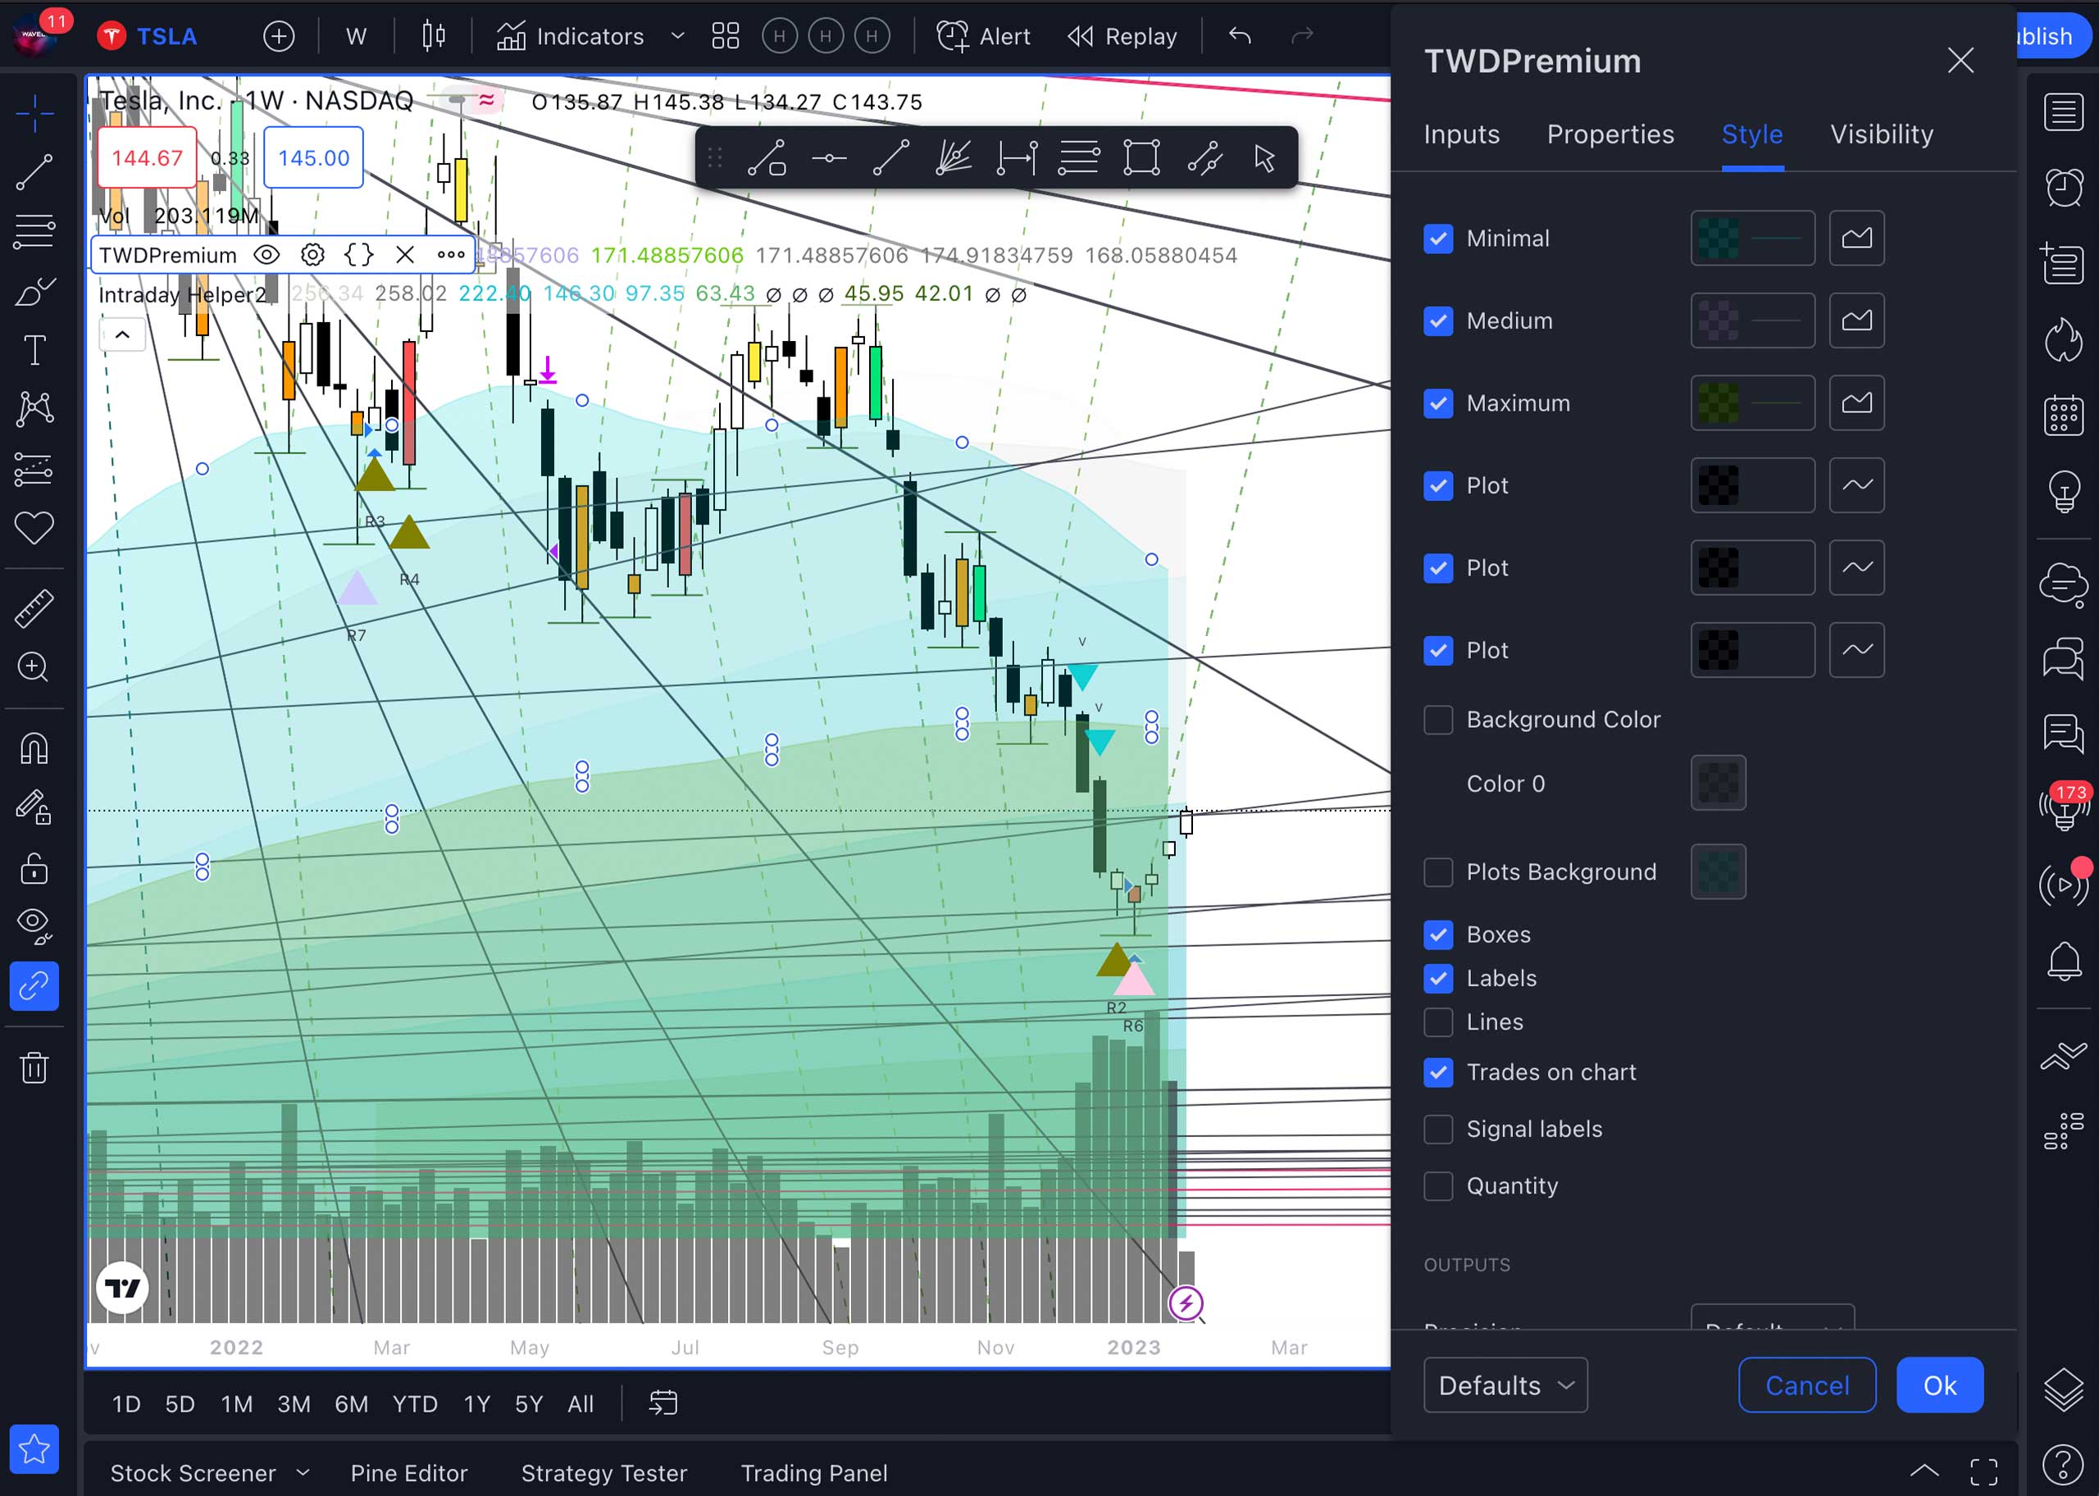The width and height of the screenshot is (2099, 1496).
Task: Open the Stock Screener dropdown arrow
Action: point(303,1472)
